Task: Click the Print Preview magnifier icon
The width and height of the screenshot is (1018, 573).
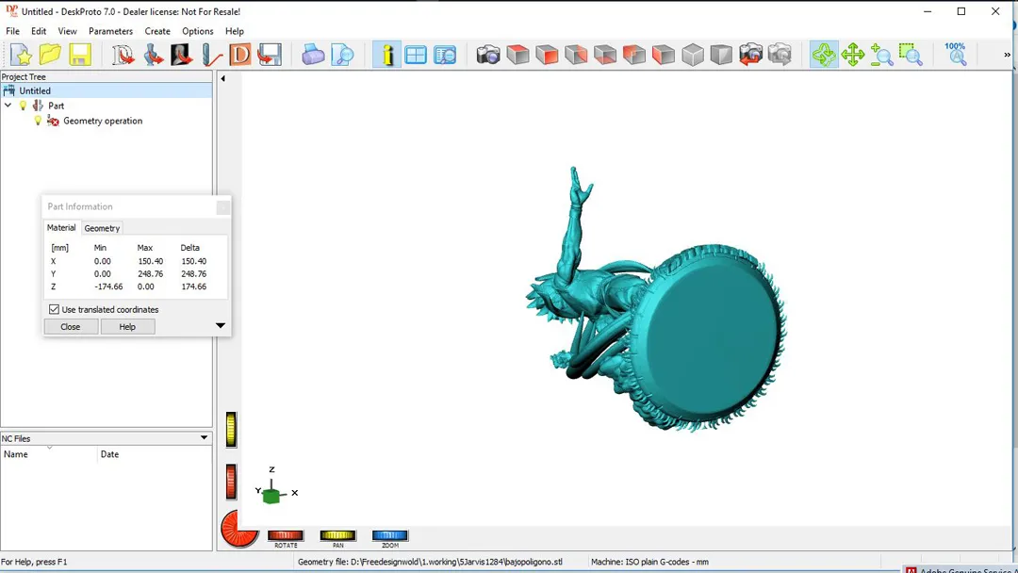Action: point(342,55)
